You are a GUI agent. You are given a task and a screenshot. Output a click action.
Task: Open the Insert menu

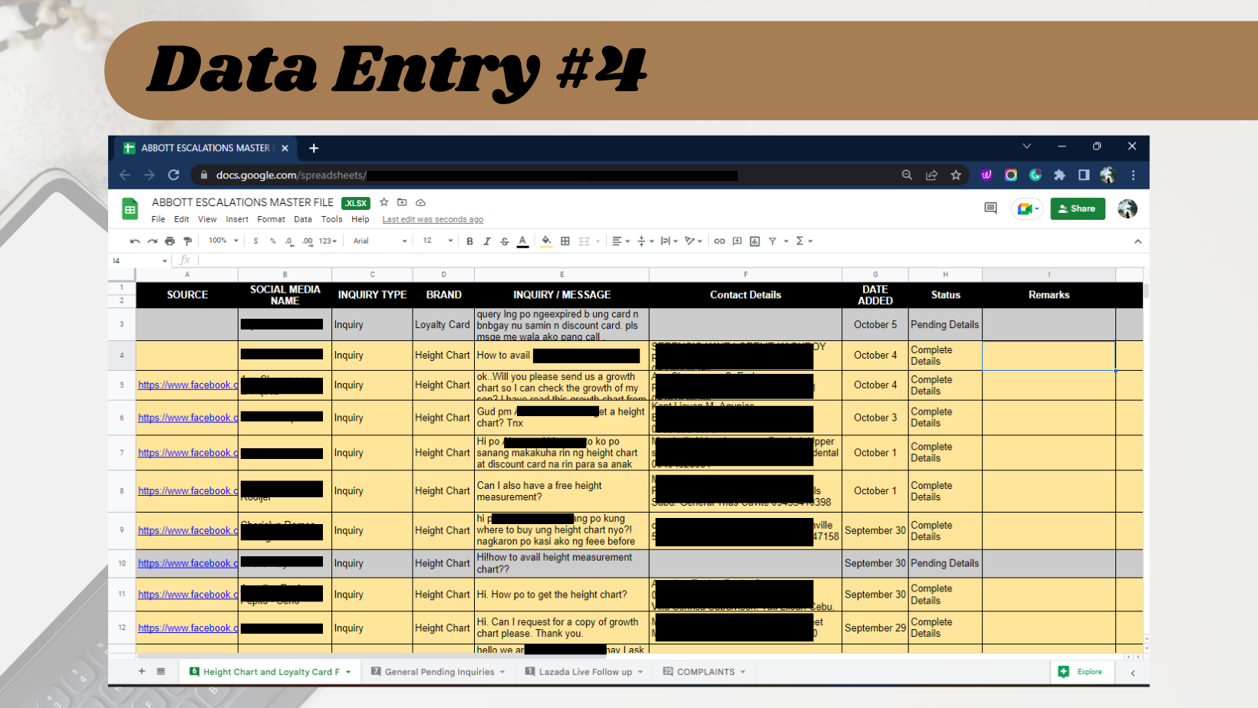[x=237, y=219]
